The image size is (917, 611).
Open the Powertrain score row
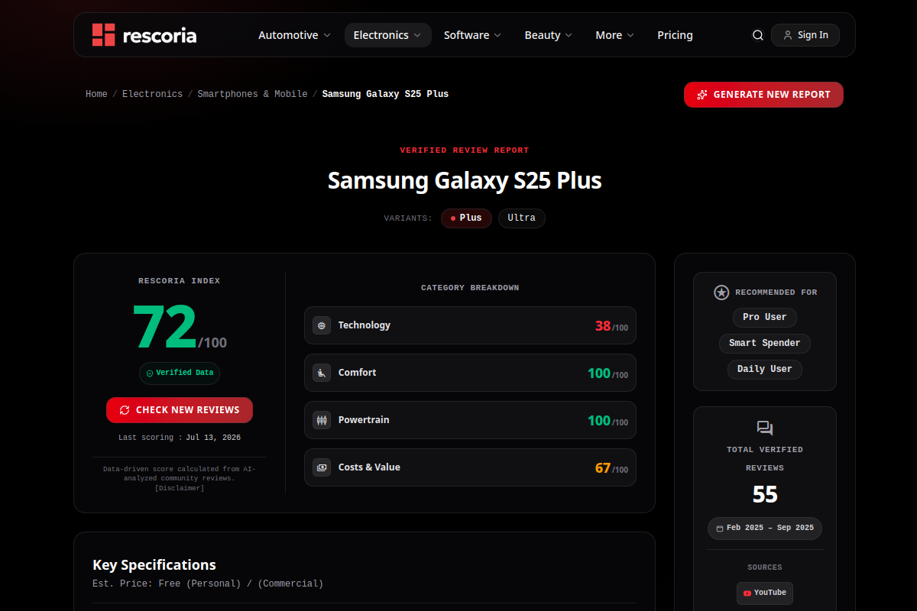pos(470,420)
